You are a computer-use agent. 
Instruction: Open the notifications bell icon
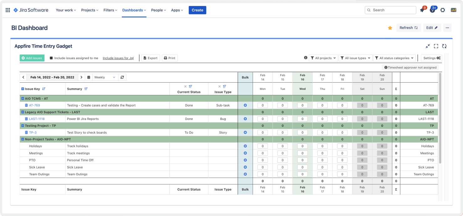(x=422, y=10)
